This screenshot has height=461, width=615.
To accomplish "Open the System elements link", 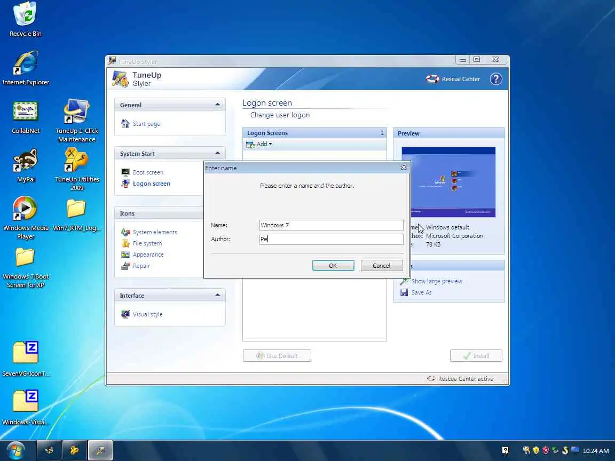I will point(155,232).
